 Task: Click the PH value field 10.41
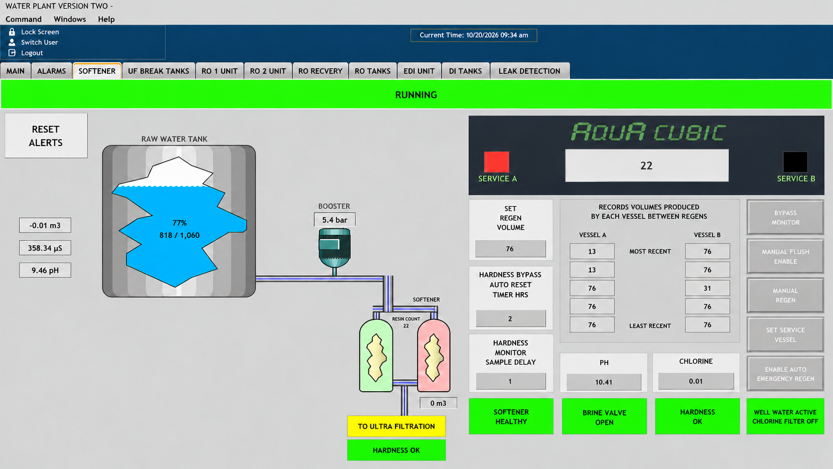tap(604, 382)
